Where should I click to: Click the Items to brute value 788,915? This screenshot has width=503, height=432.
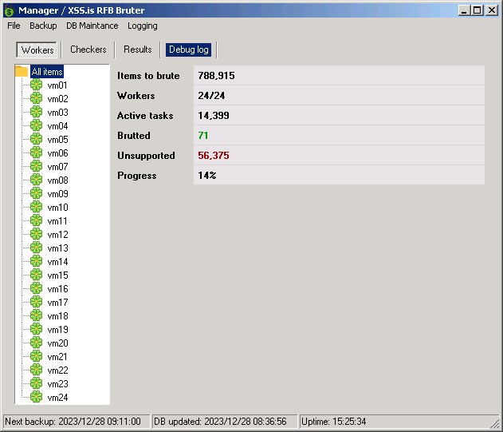216,76
